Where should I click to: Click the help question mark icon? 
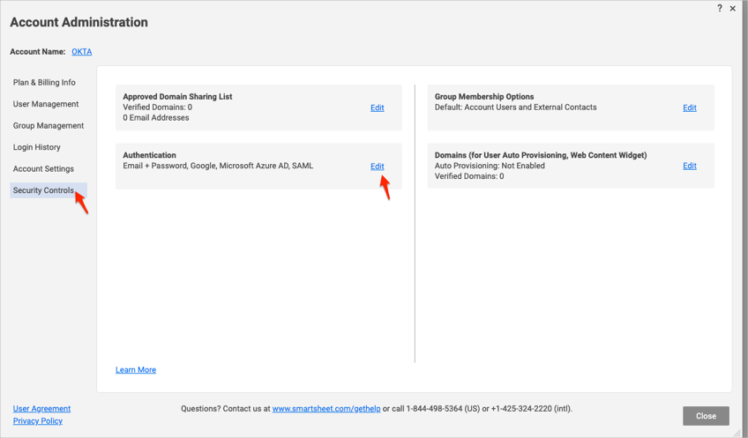click(x=719, y=8)
